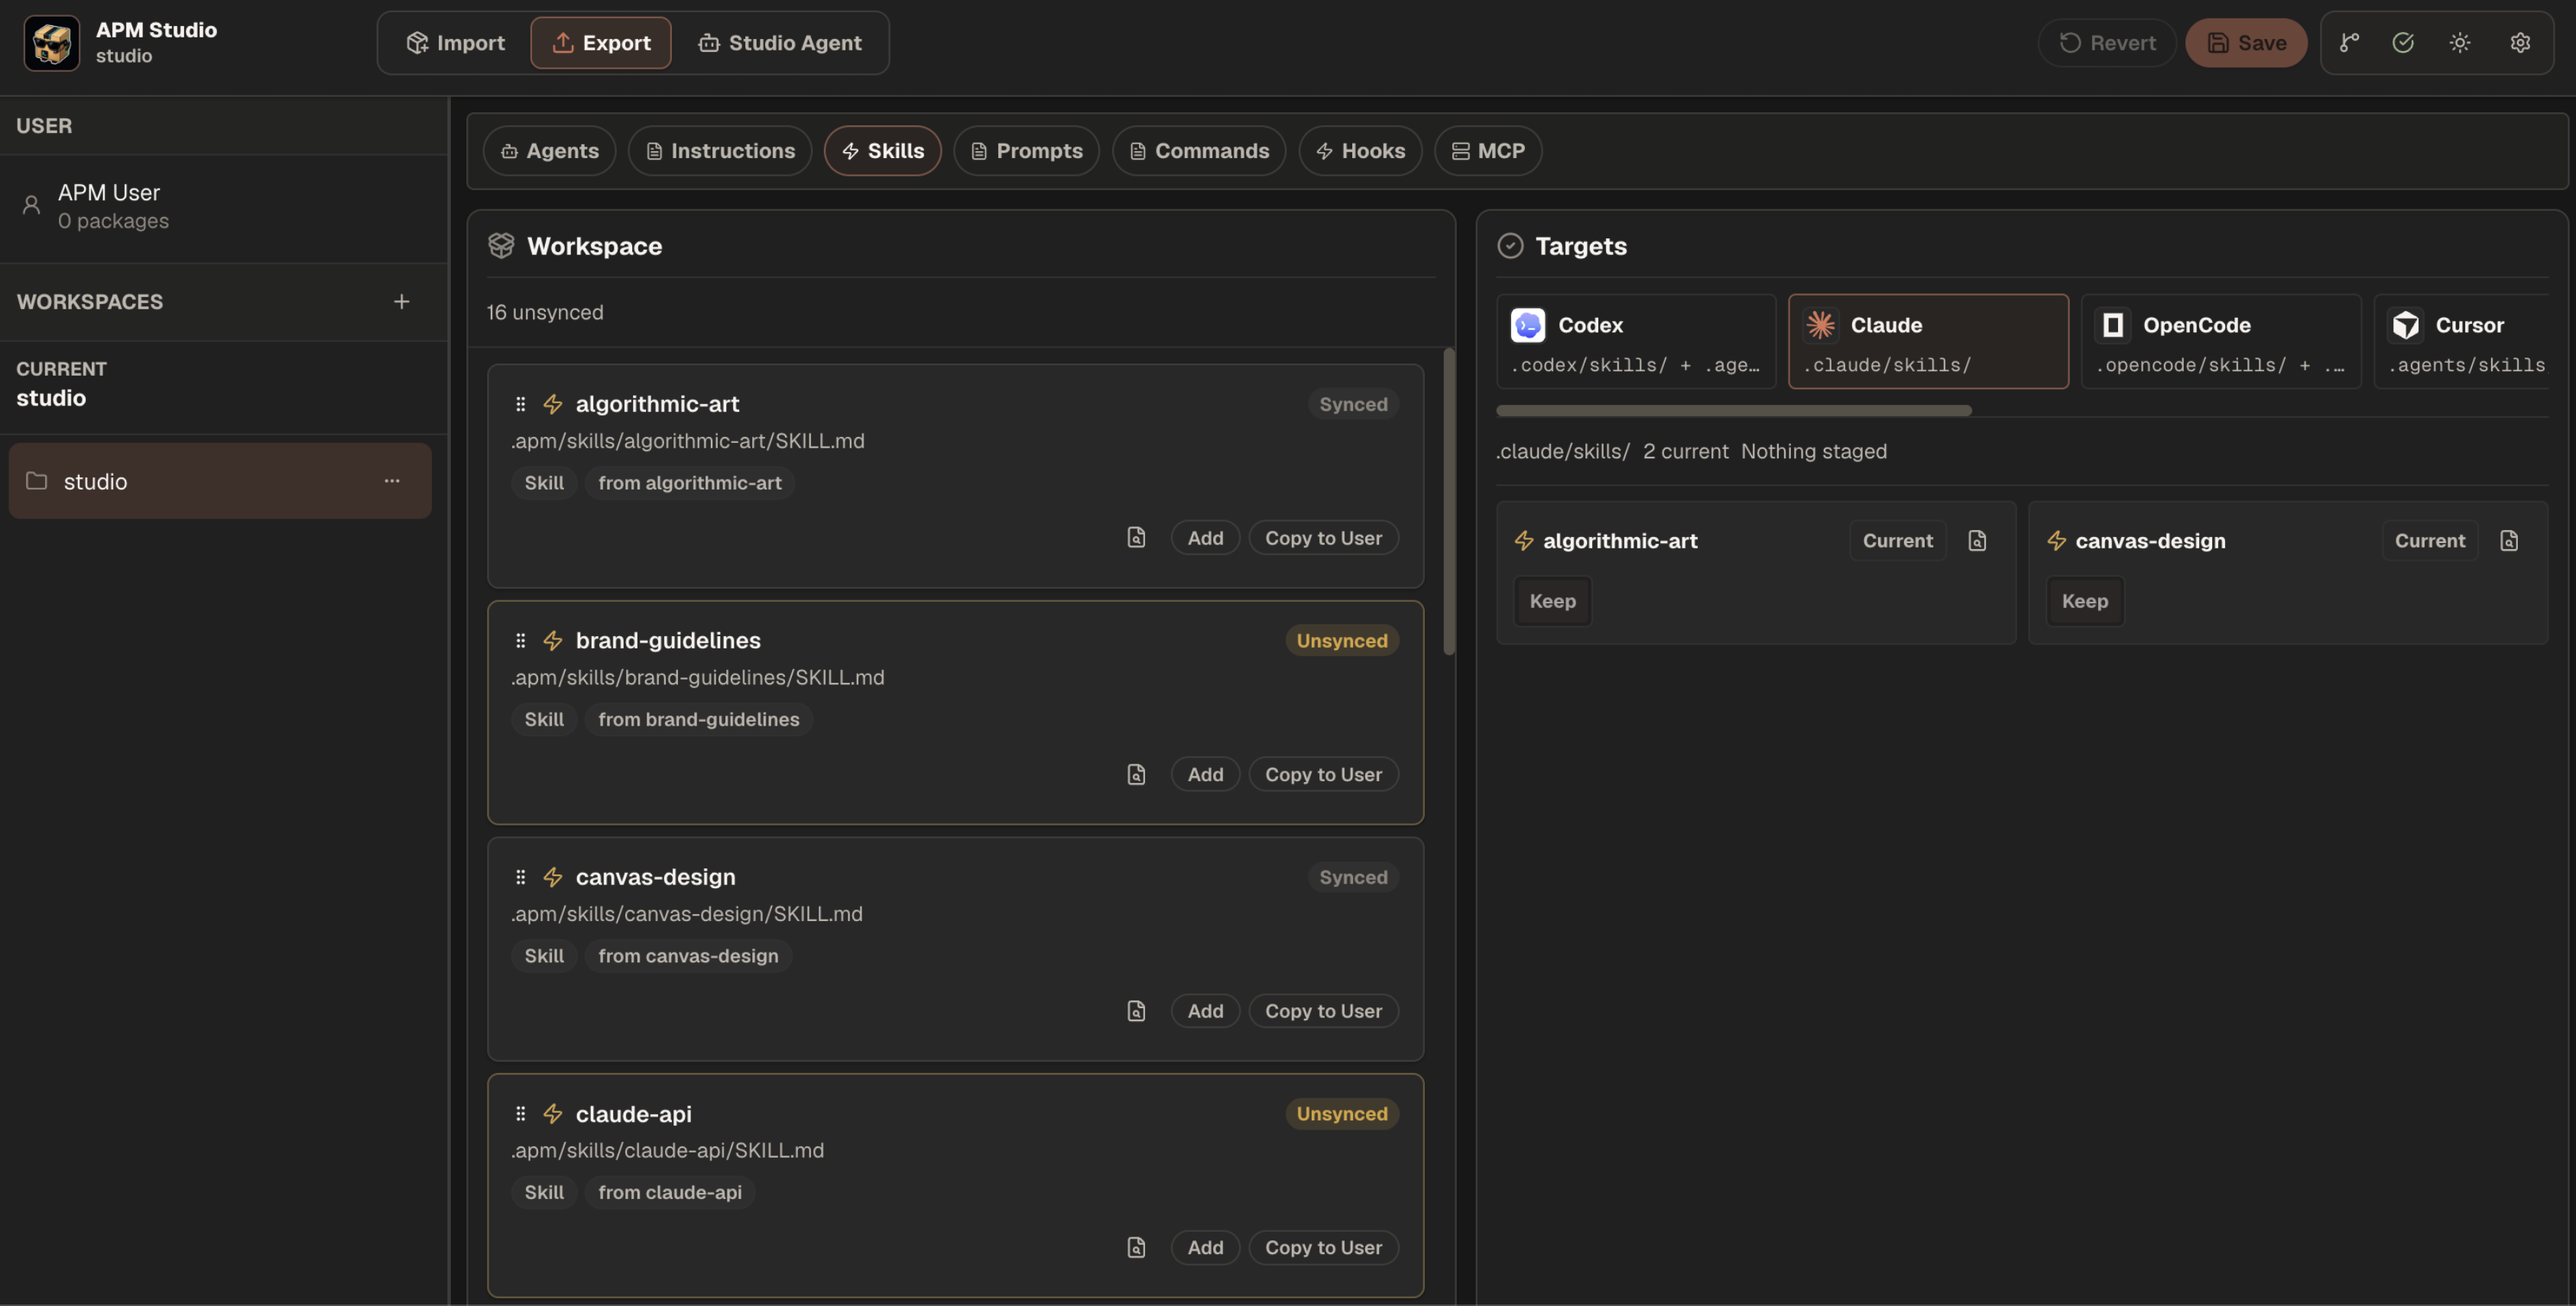This screenshot has height=1306, width=2576.
Task: Select the Codex target card
Action: pos(1635,341)
